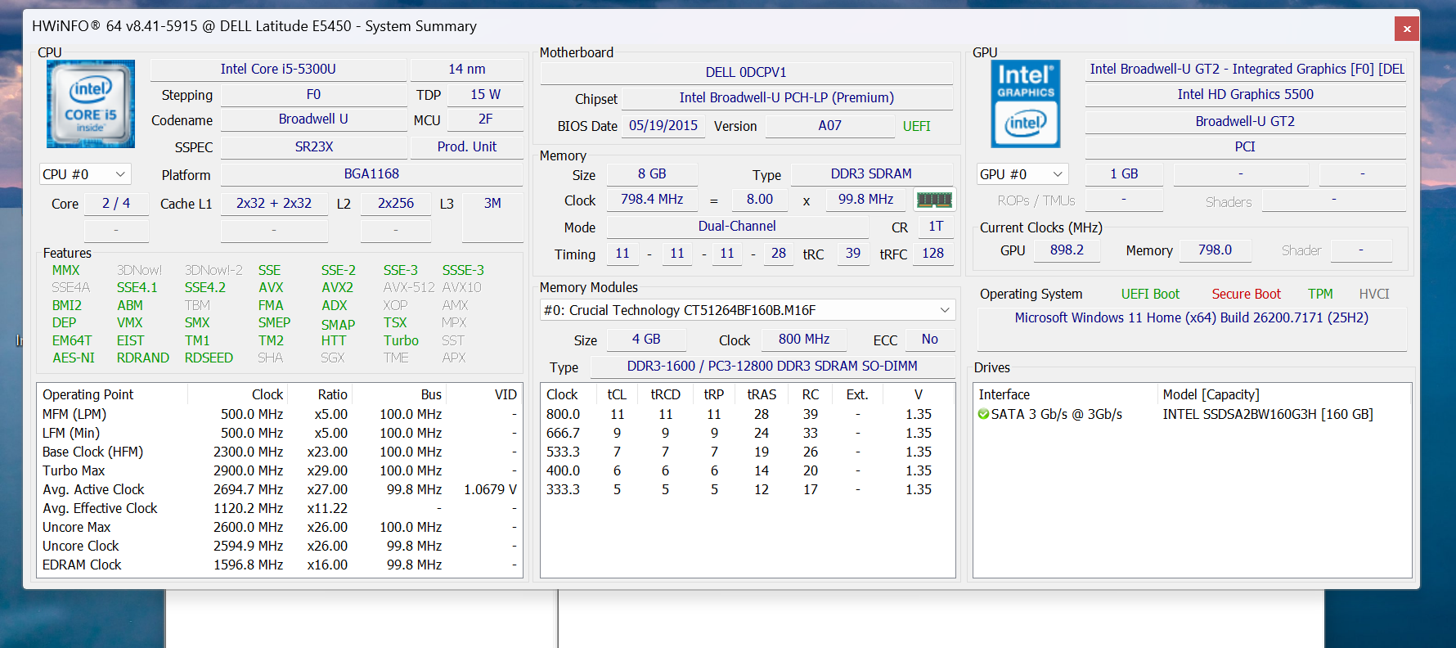Image resolution: width=1456 pixels, height=648 pixels.
Task: Select the Avg. Active Clock row
Action: pos(280,490)
